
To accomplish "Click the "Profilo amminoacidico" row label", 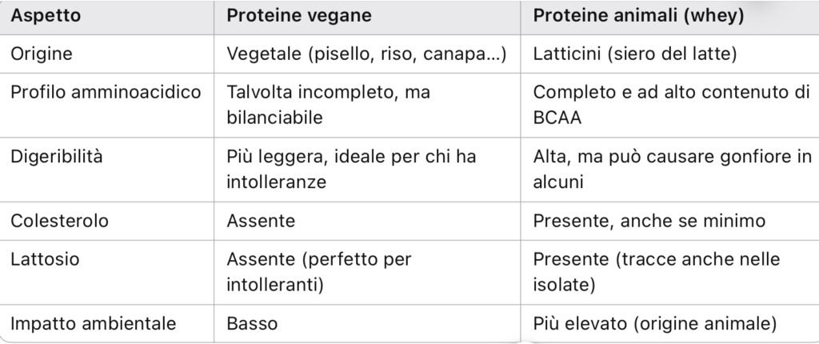I will (106, 91).
